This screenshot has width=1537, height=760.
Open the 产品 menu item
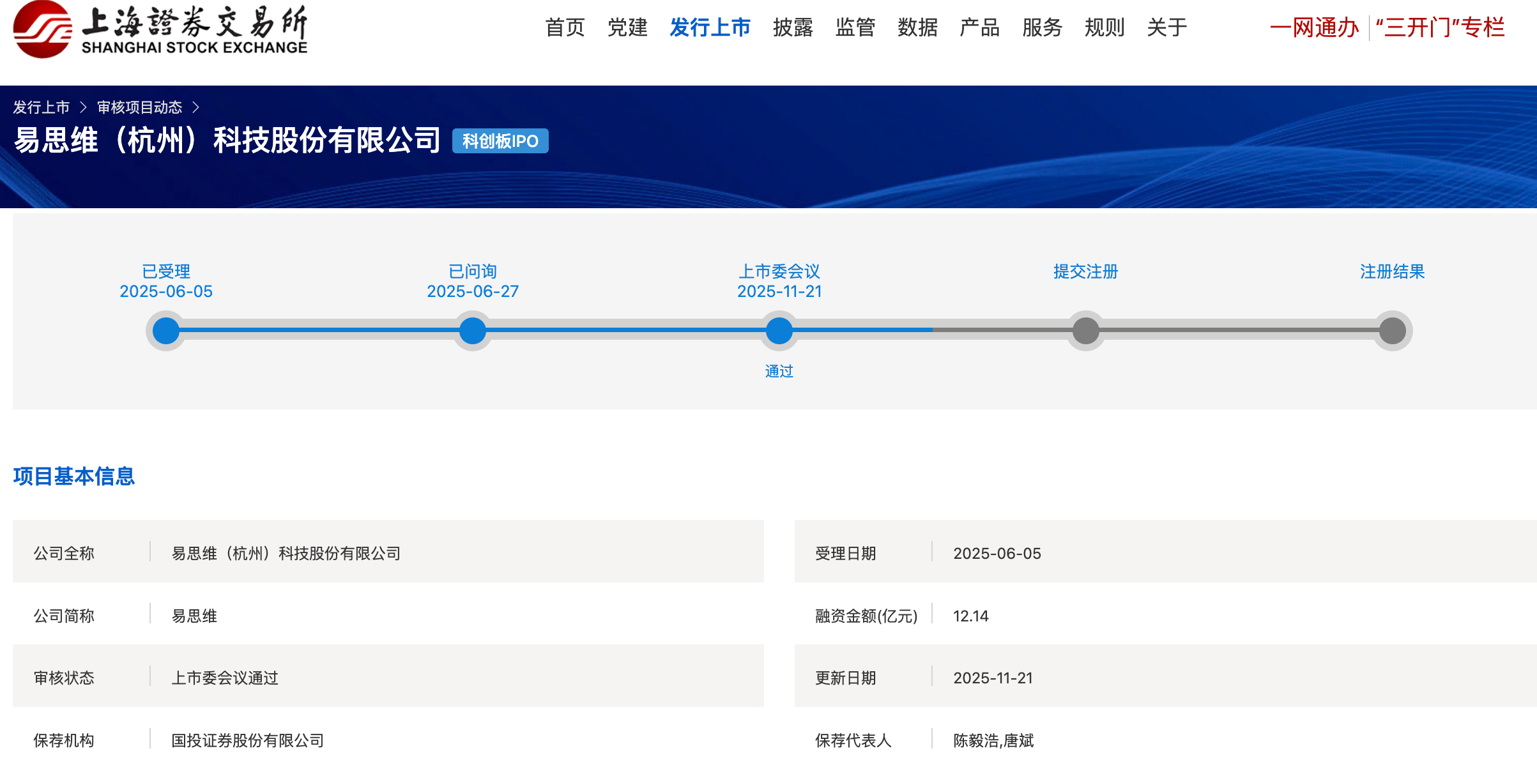[979, 27]
